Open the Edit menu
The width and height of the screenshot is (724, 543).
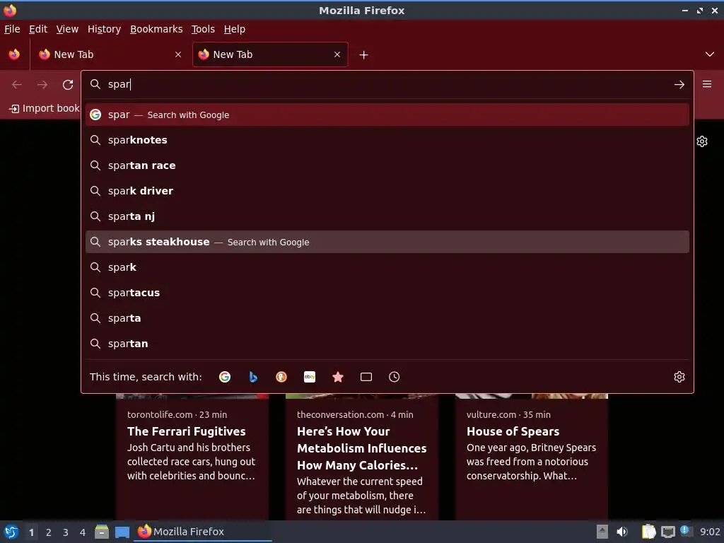pos(38,29)
